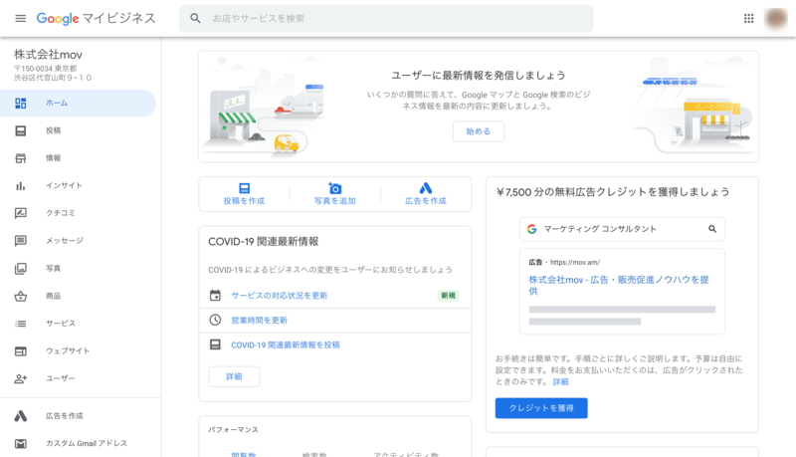Click the 株式会社mov ad headline link
The height and width of the screenshot is (457, 796).
coord(619,286)
